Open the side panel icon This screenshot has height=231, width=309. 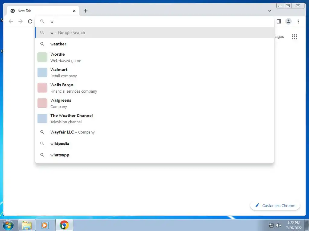pos(279,21)
